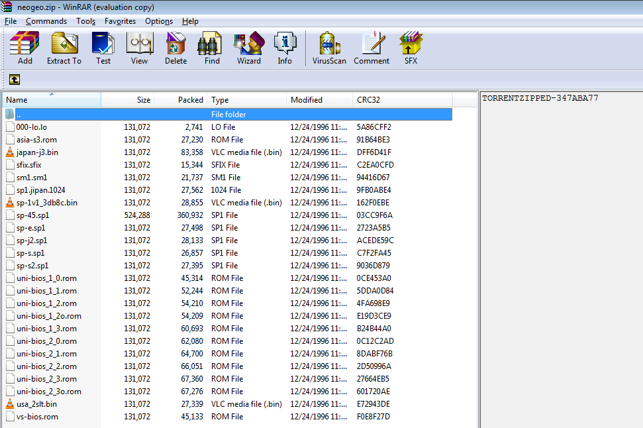Image resolution: width=643 pixels, height=428 pixels.
Task: Sort by the Packed column header
Action: point(180,100)
